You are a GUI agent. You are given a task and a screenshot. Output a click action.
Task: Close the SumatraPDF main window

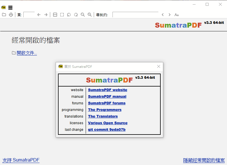coord(220,5)
